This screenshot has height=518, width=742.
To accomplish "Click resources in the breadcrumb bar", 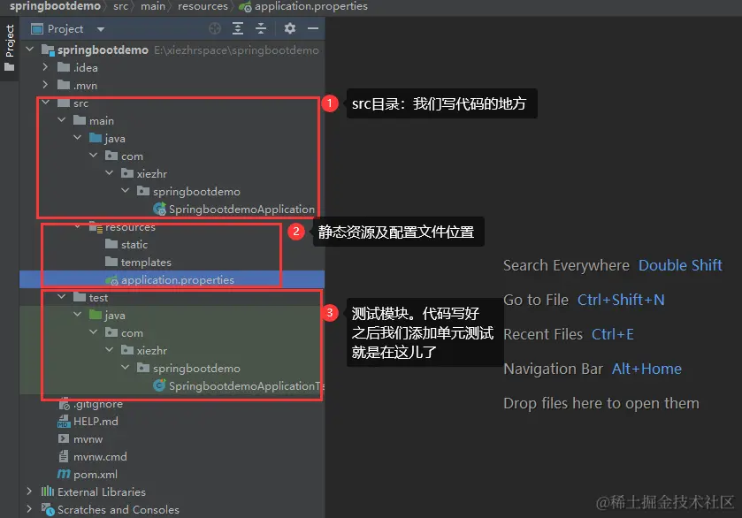I will 203,6.
